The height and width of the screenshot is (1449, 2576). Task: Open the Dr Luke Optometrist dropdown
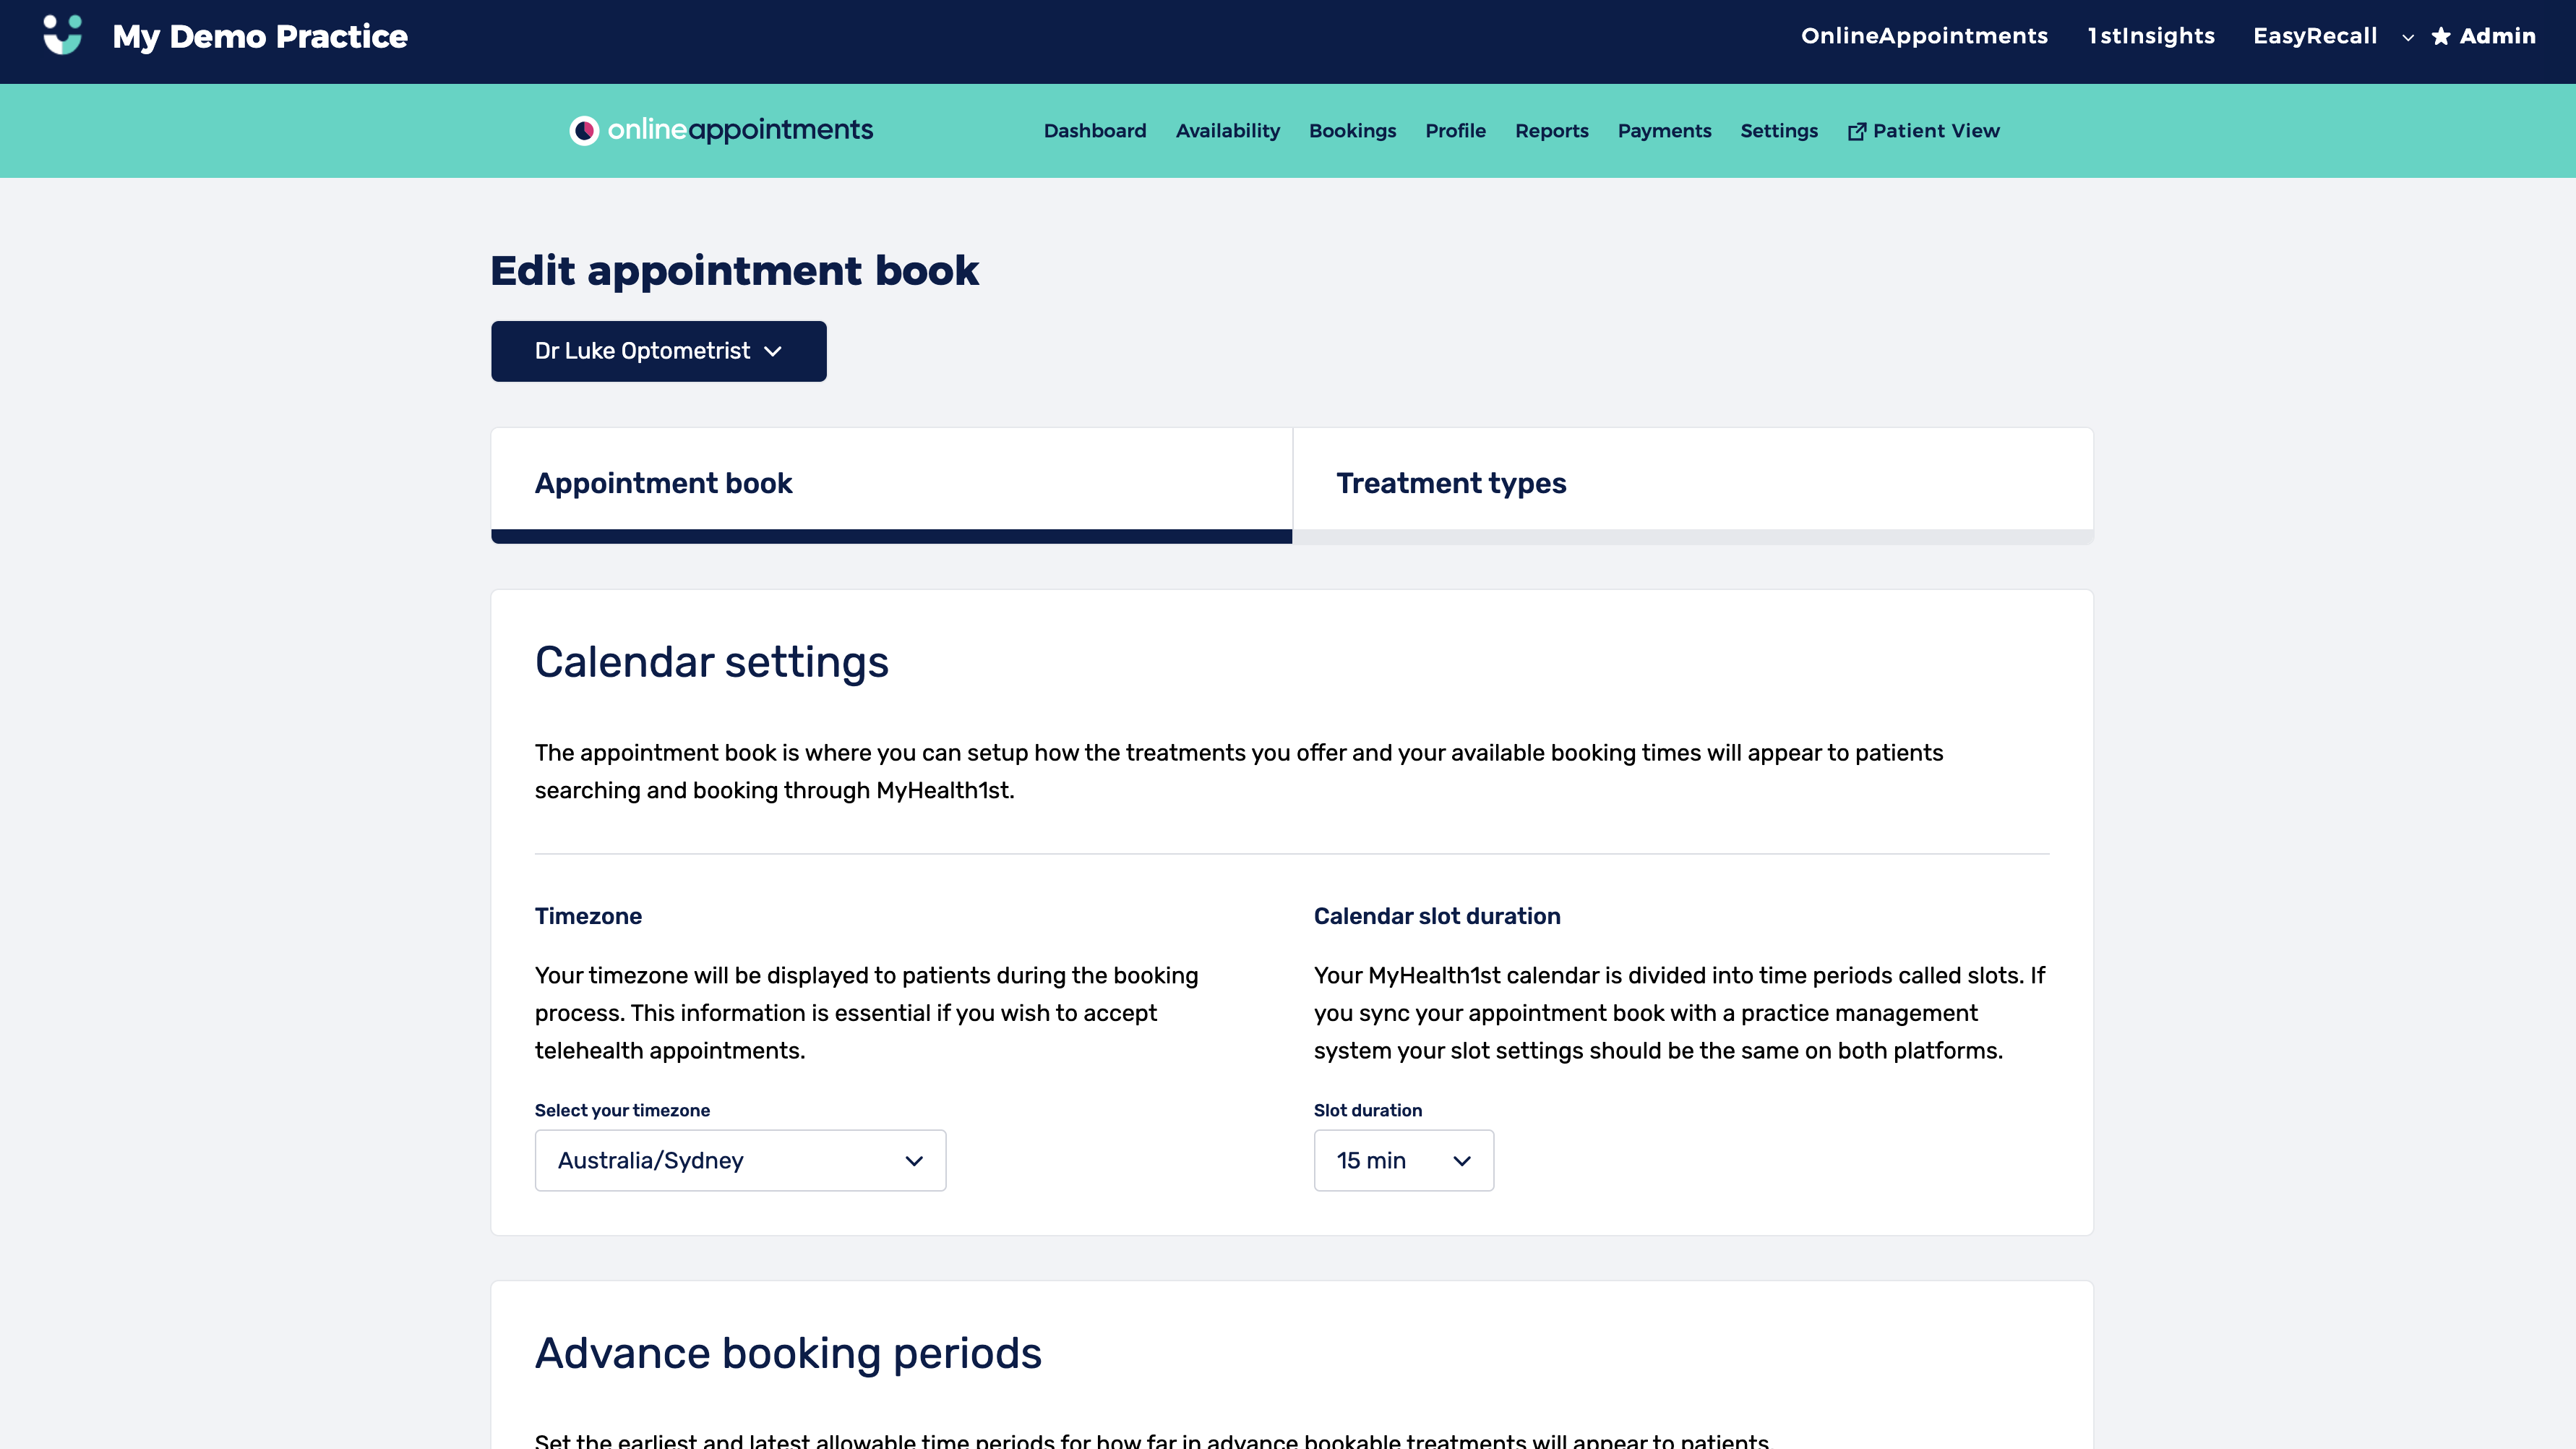point(658,351)
